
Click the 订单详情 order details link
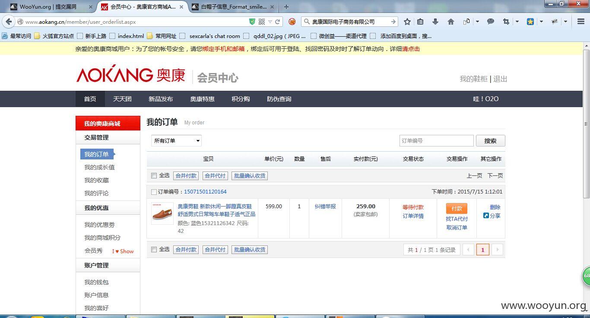[x=413, y=216]
